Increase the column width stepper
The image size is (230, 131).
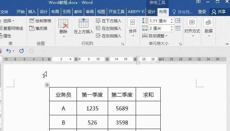click(172, 27)
